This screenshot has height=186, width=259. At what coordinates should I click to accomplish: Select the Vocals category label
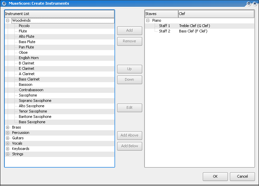17,143
